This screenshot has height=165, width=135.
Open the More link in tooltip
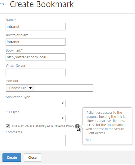tap(90, 140)
